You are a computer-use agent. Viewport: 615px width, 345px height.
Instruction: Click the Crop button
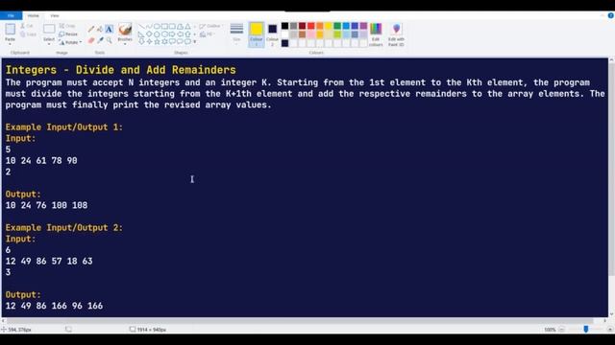(x=67, y=26)
